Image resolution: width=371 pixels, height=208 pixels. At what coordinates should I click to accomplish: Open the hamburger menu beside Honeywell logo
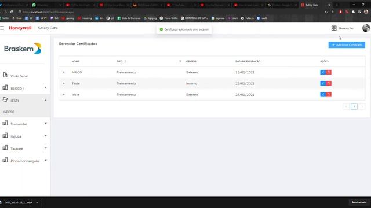[2, 28]
